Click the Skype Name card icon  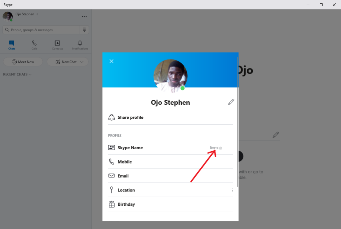pos(111,148)
